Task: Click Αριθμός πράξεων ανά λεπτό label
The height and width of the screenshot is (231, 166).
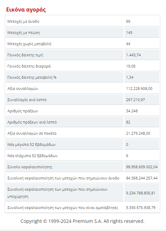Action: (x=32, y=122)
